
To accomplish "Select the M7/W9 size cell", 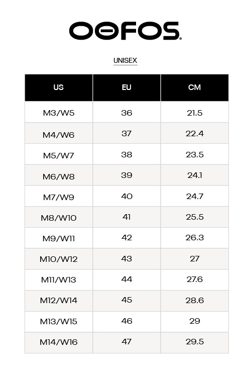I will point(59,196).
